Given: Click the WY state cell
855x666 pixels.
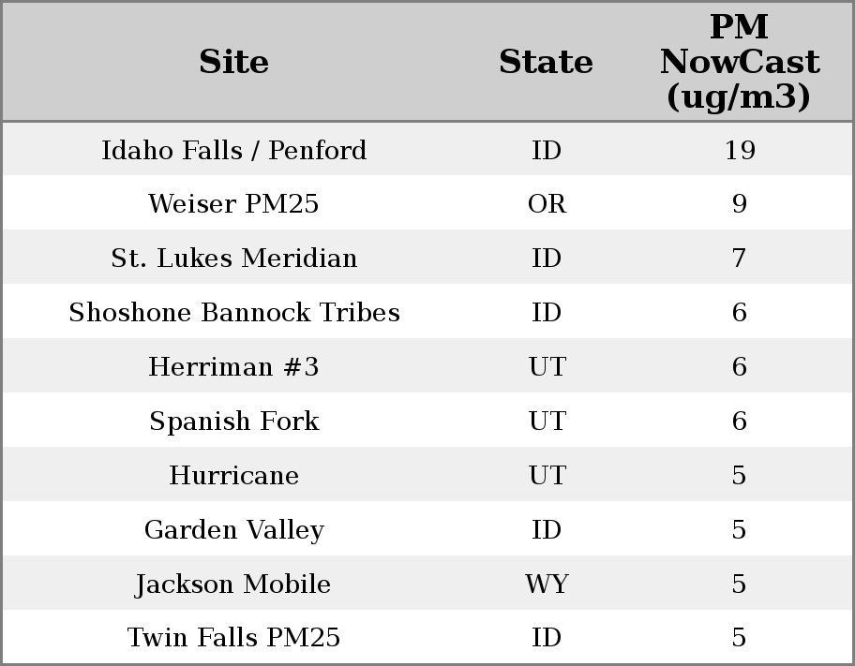Looking at the screenshot, I should coord(547,585).
